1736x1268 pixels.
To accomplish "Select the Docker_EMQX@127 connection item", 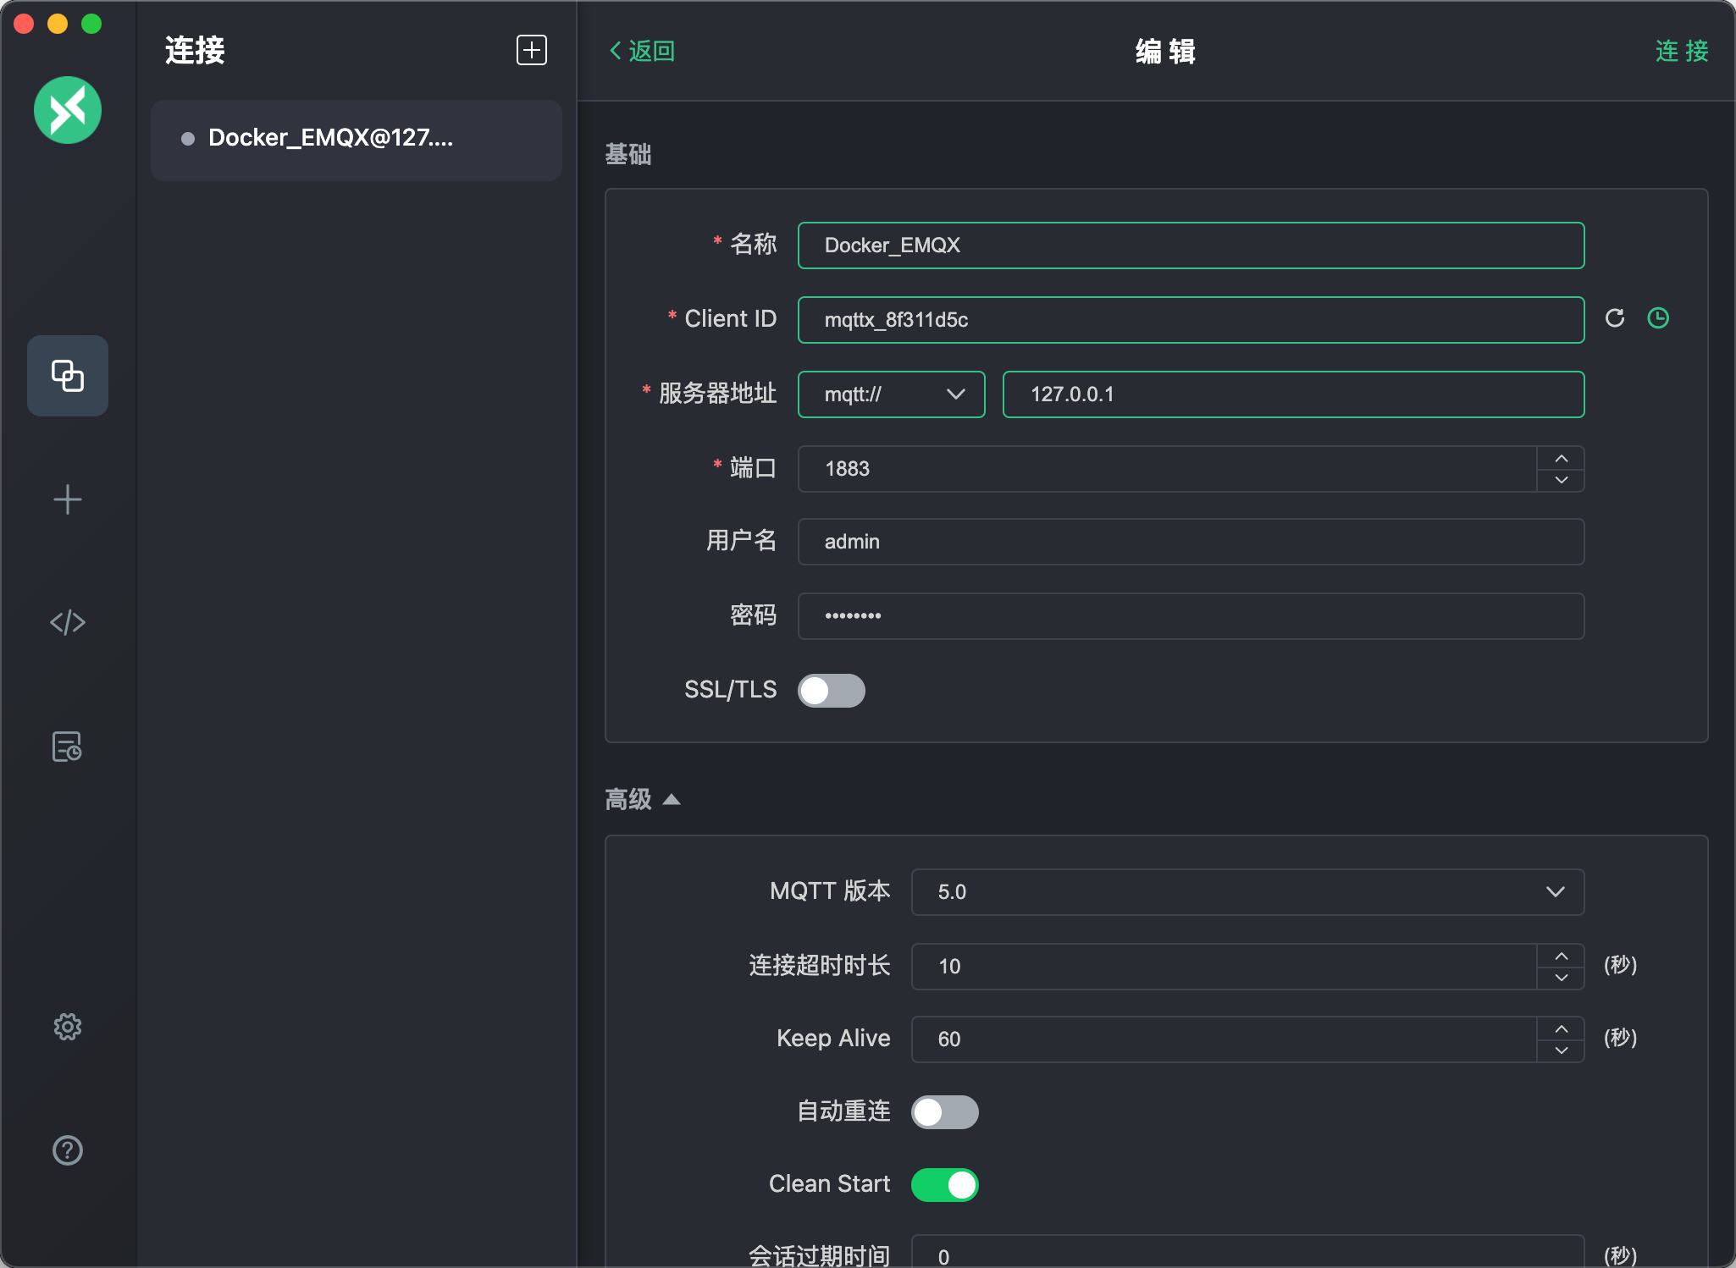I will click(x=357, y=140).
